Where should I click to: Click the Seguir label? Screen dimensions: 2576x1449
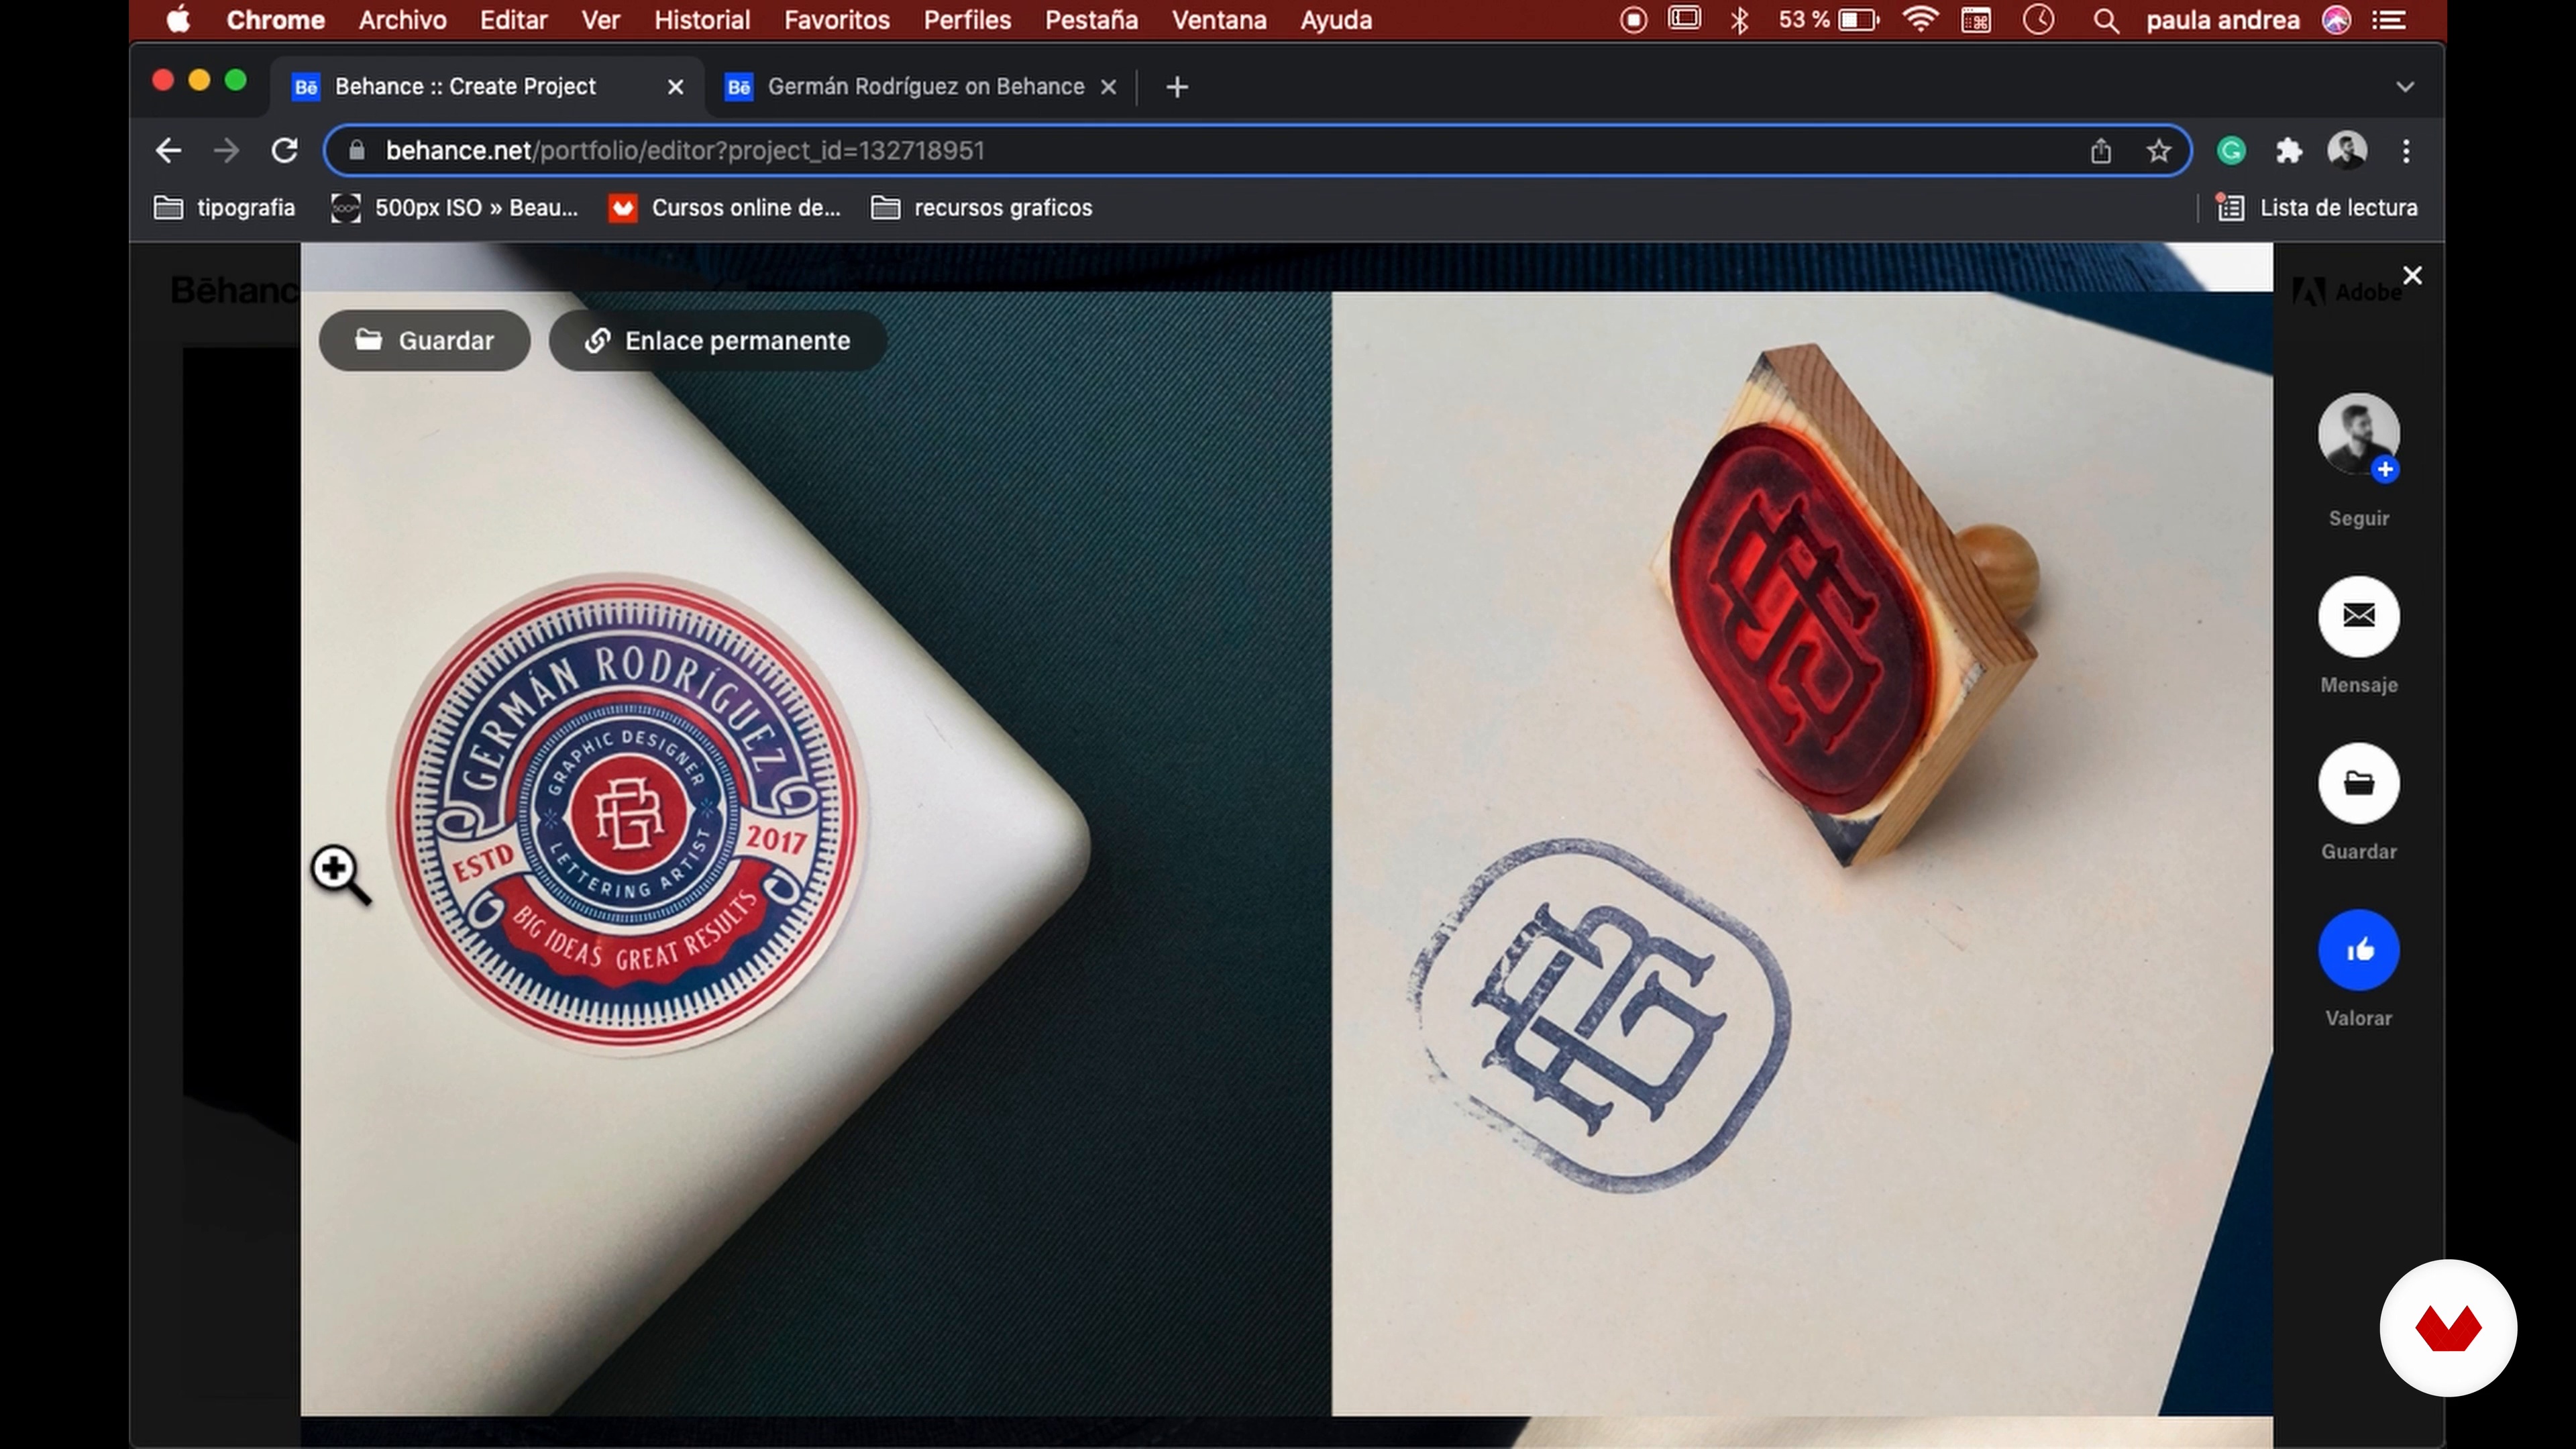click(2358, 518)
